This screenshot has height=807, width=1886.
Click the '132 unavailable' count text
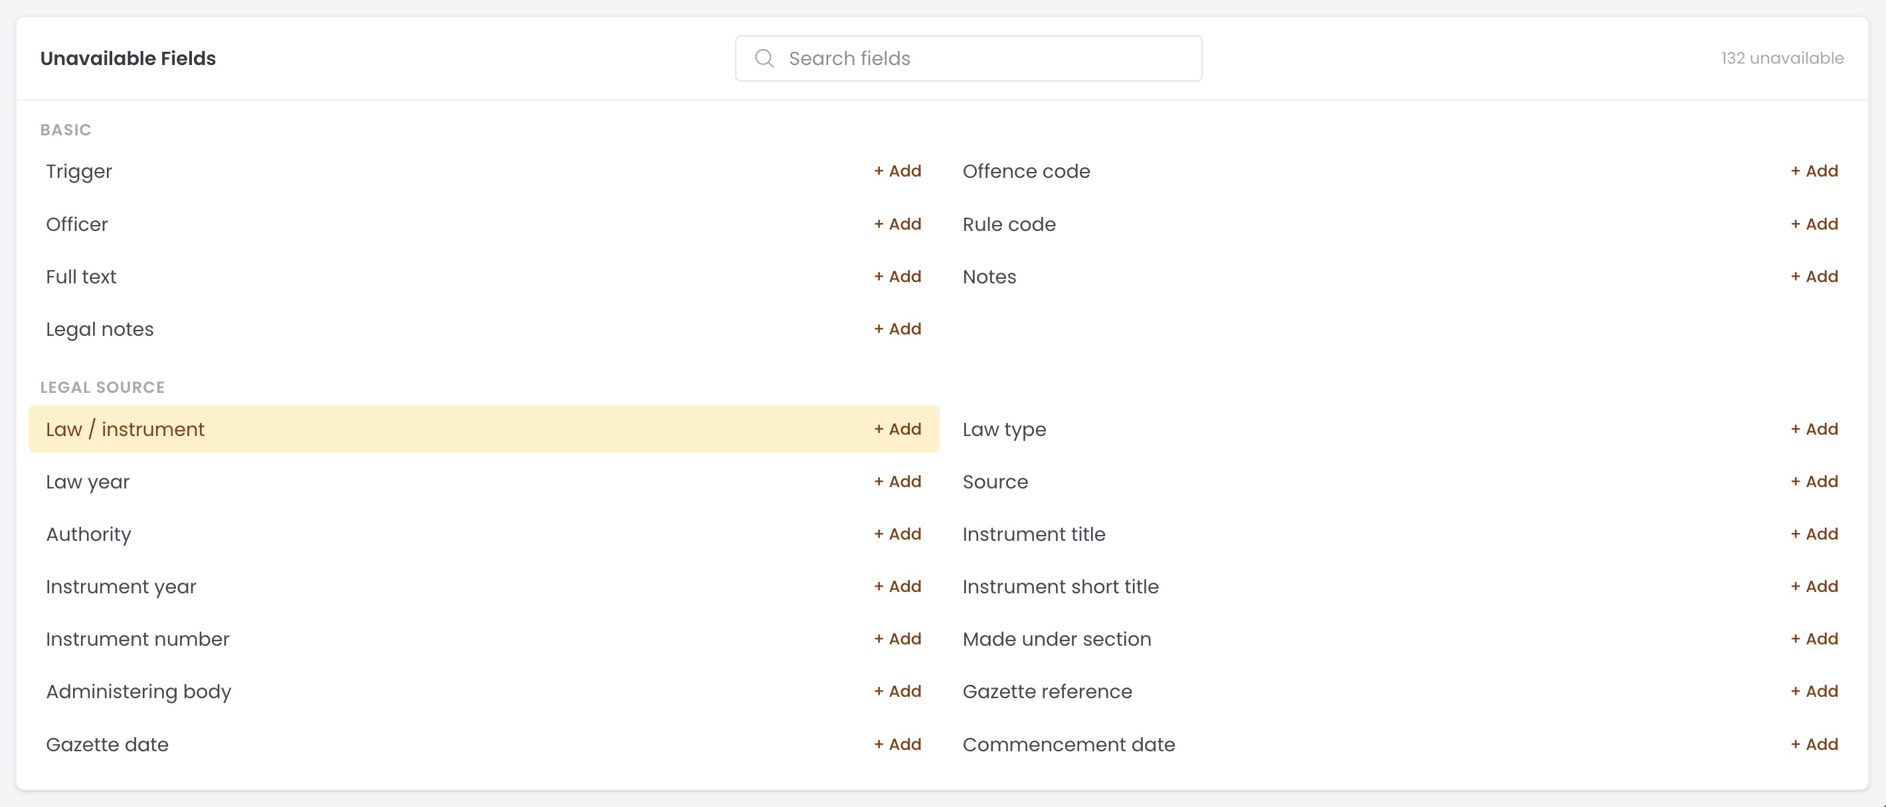click(x=1782, y=58)
